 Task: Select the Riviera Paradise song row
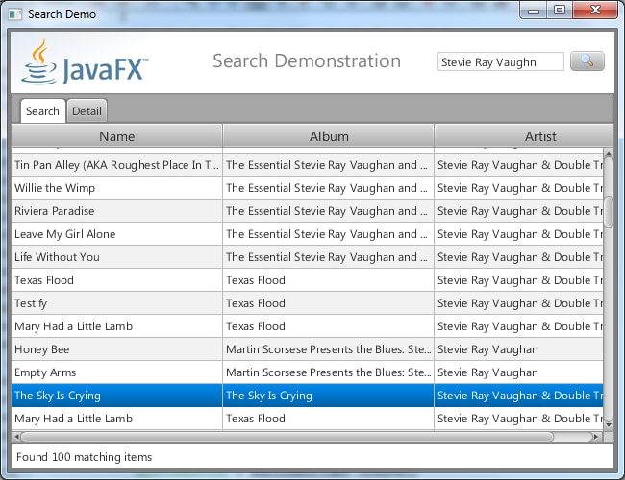[116, 211]
